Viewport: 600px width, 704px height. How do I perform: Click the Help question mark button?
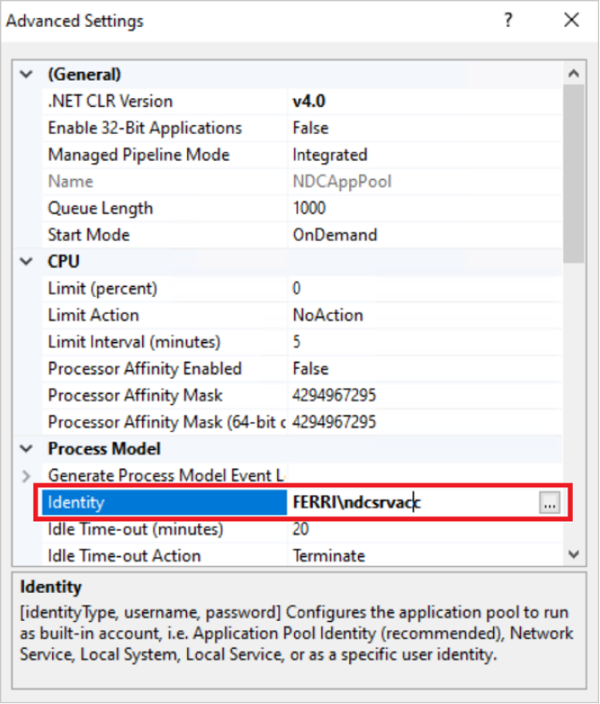coord(508,21)
